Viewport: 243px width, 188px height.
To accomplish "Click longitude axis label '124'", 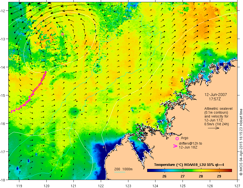I will pyautogui.click(x=155, y=186).
